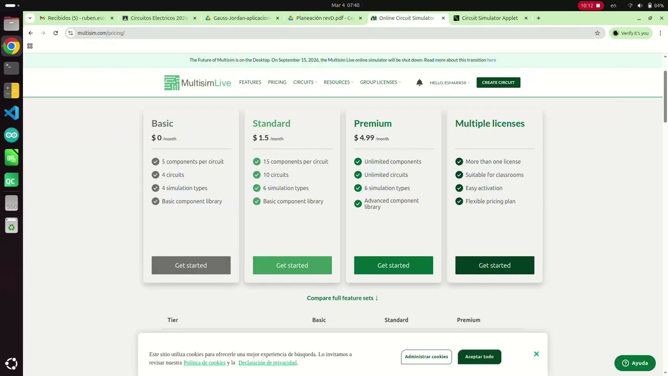This screenshot has width=668, height=376.
Task: Open Arduino IDE from the dock
Action: coord(11,135)
